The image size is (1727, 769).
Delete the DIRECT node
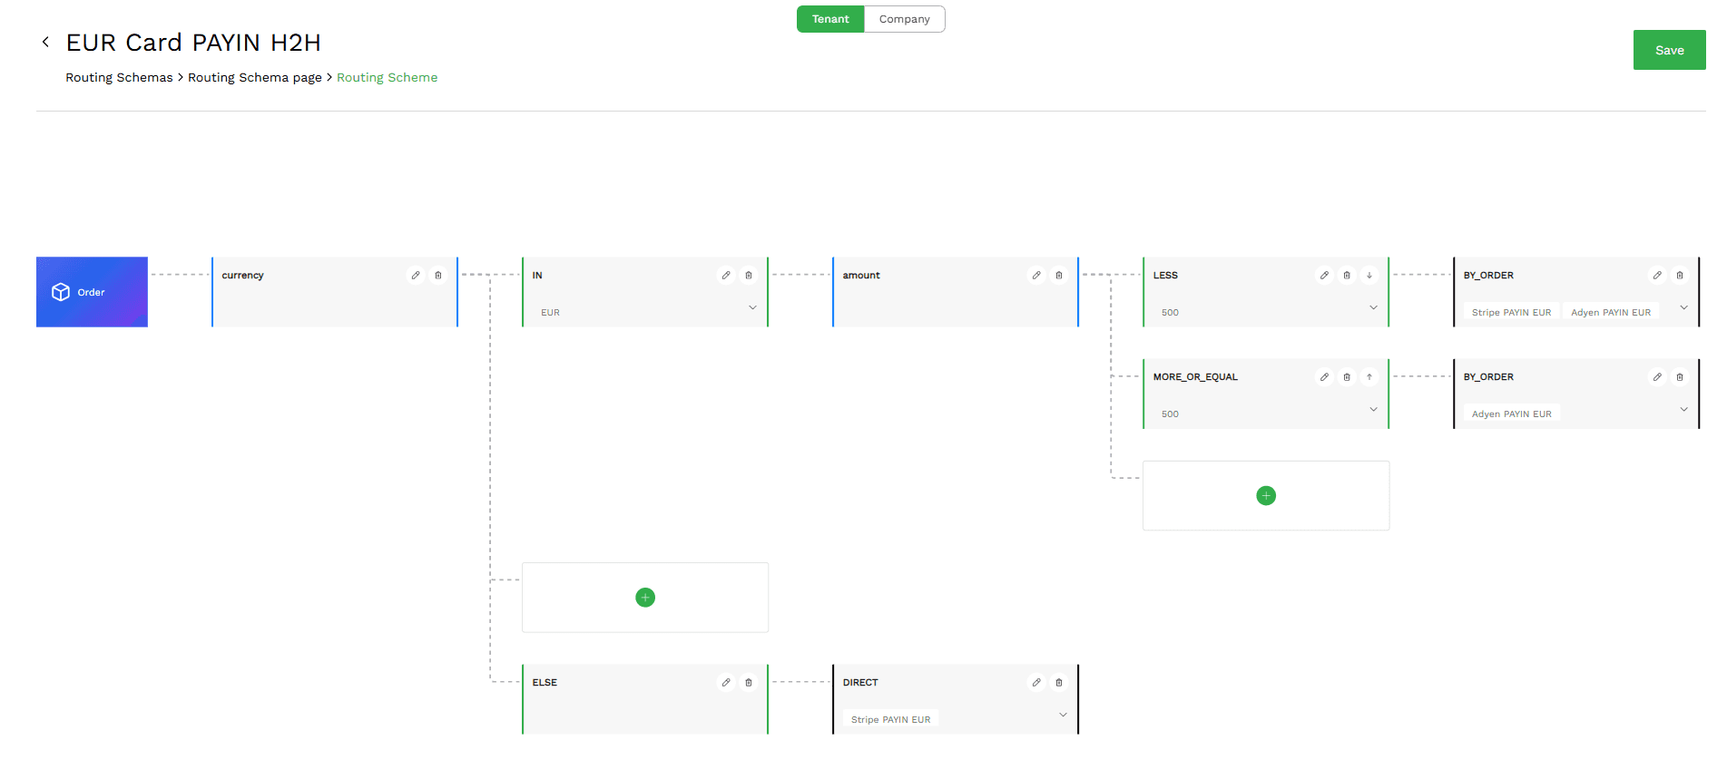(1059, 682)
